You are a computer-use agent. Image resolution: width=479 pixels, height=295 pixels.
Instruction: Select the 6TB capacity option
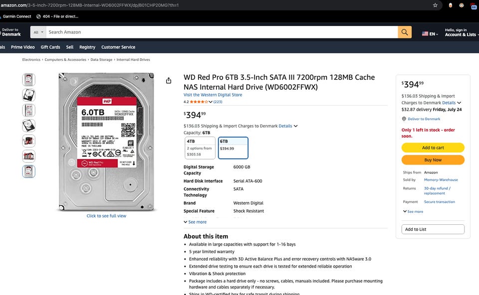click(x=233, y=148)
